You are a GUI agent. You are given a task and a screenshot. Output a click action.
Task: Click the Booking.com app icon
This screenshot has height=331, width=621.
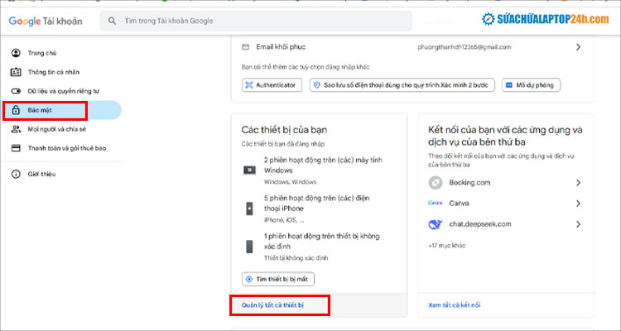436,182
